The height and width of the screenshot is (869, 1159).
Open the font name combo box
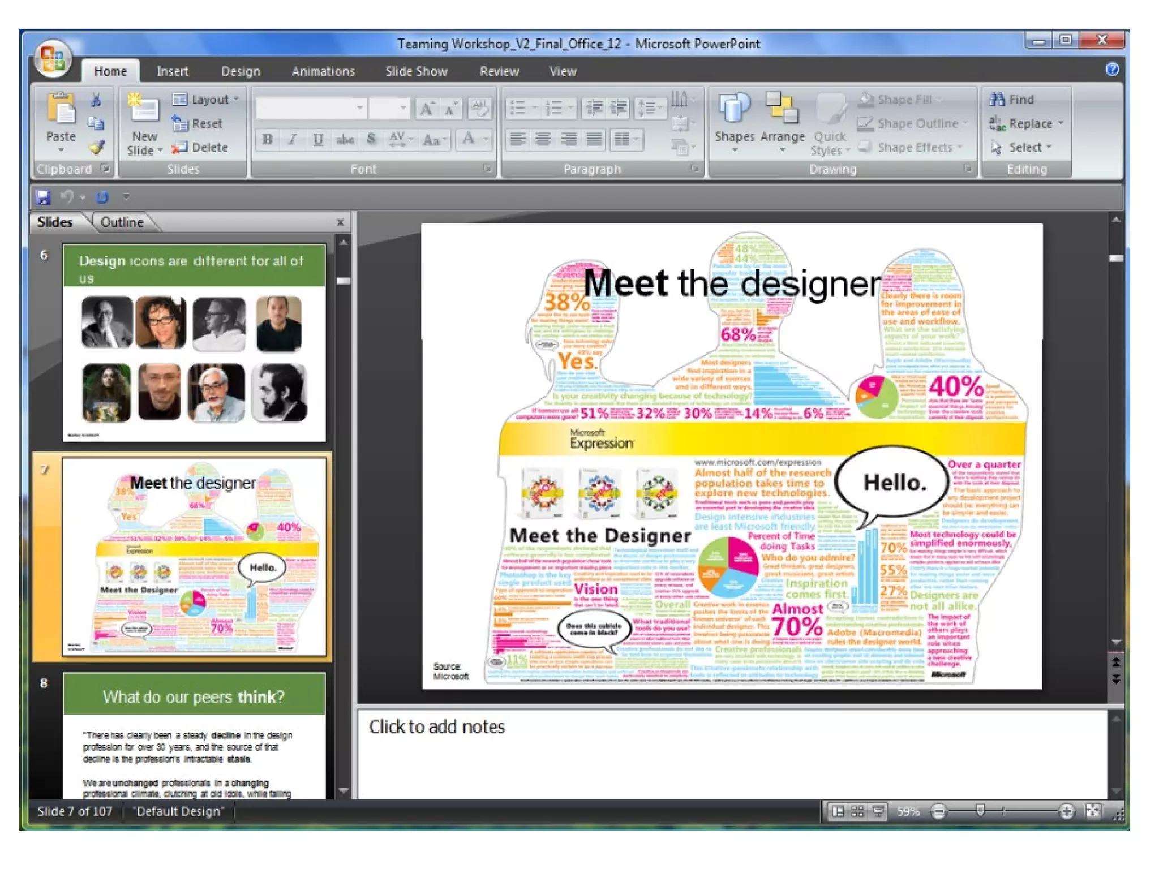pyautogui.click(x=311, y=107)
